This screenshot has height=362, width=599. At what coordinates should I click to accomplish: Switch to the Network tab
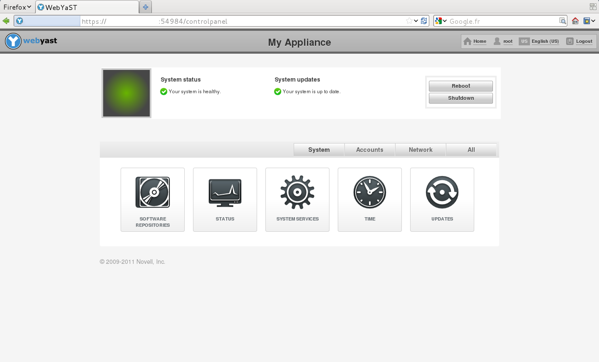click(x=421, y=150)
